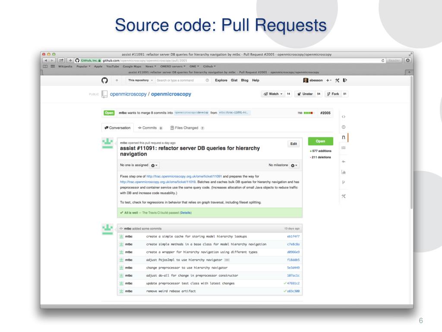The width and height of the screenshot is (442, 332).
Task: Click account settings tools icon in header
Action: pos(337,80)
